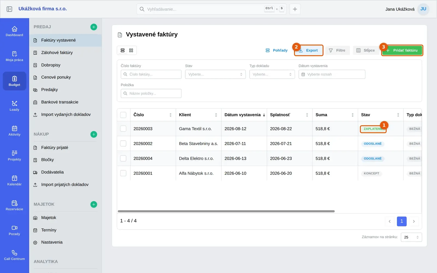The height and width of the screenshot is (273, 437).
Task: Go to Leady module
Action: [14, 106]
